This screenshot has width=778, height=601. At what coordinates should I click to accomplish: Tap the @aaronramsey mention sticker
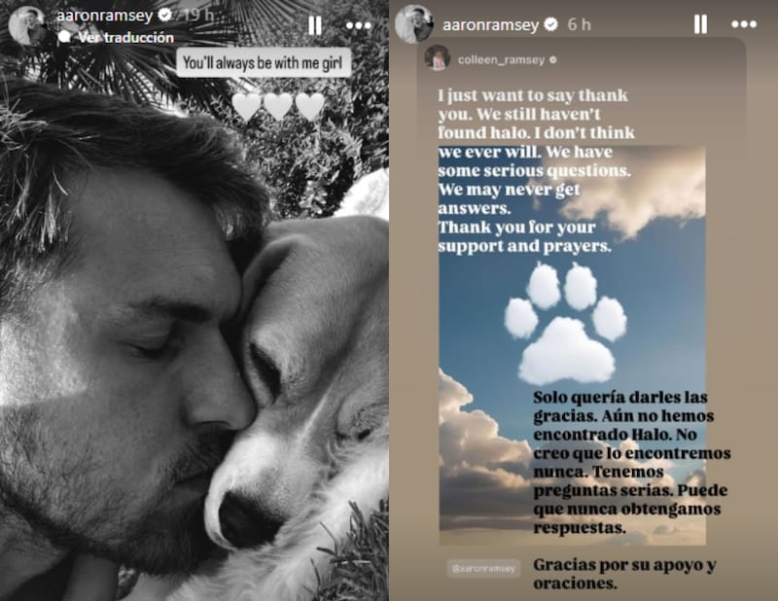pos(483,568)
